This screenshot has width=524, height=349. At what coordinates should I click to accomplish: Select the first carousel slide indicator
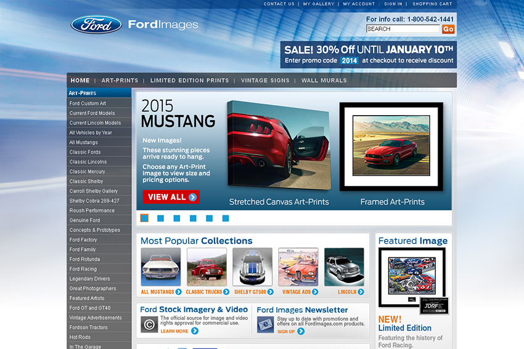[x=144, y=219]
